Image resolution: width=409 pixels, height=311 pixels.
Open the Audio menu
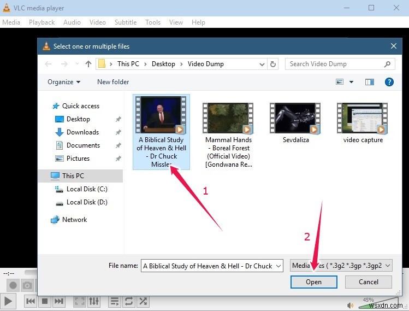72,22
